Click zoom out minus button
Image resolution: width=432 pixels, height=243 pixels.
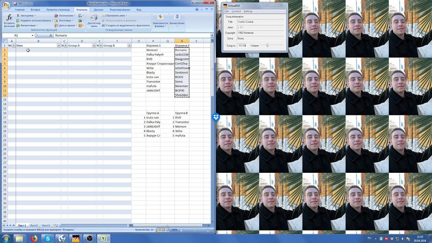[x=181, y=230]
